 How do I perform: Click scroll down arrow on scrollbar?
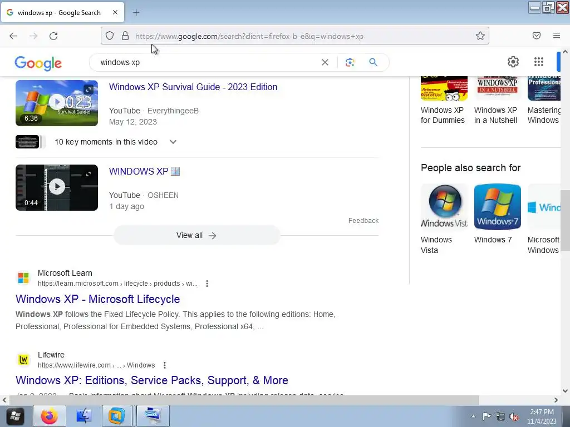coord(565,391)
